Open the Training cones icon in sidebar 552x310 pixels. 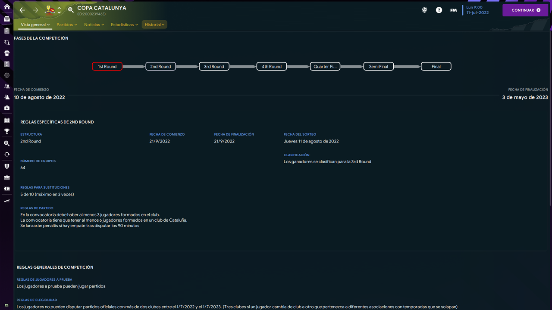(x=6, y=97)
